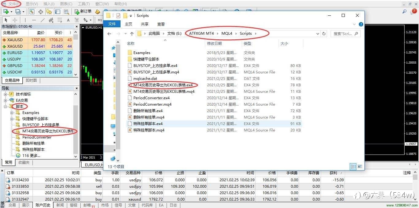Select the text label tool
The height and width of the screenshot is (208, 419).
pyautogui.click(x=77, y=20)
